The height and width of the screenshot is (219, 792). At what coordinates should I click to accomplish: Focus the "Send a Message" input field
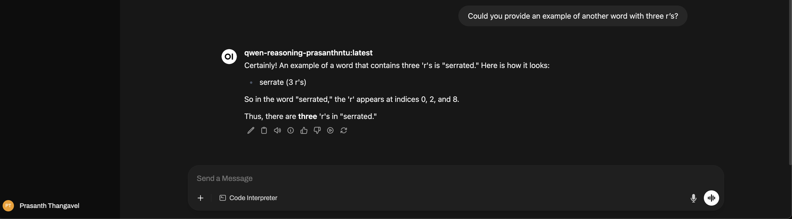pos(430,178)
